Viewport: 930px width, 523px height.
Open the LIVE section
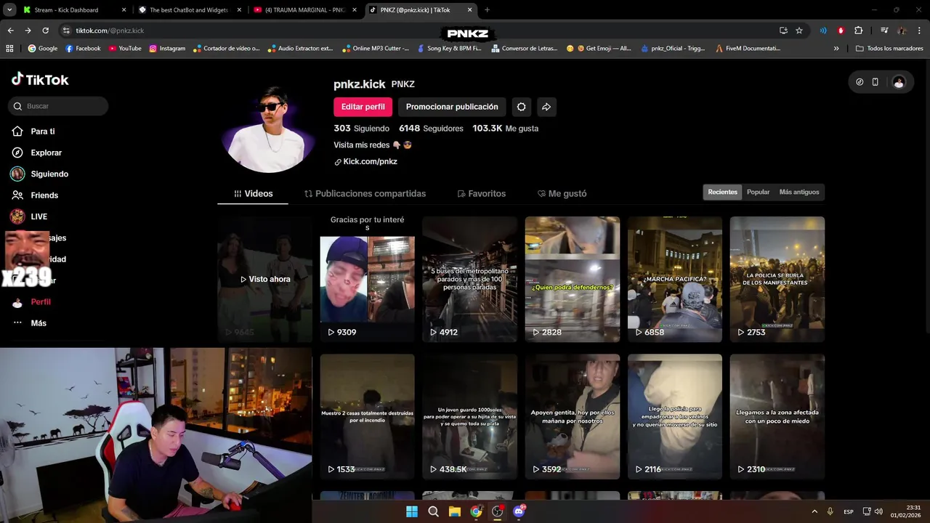(29, 216)
